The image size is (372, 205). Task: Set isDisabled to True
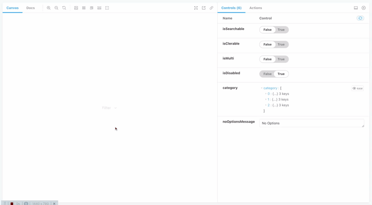[x=281, y=74]
